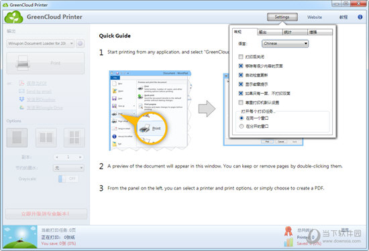Click the award ribbon icon in status bar
The width and height of the screenshot is (369, 251).
tap(288, 232)
